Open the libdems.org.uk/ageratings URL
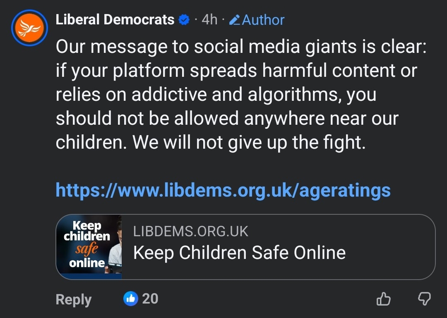This screenshot has height=318, width=447. pos(223,190)
